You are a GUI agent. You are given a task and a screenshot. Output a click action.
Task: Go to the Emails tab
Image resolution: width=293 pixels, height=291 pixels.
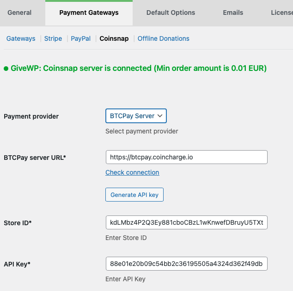233,13
